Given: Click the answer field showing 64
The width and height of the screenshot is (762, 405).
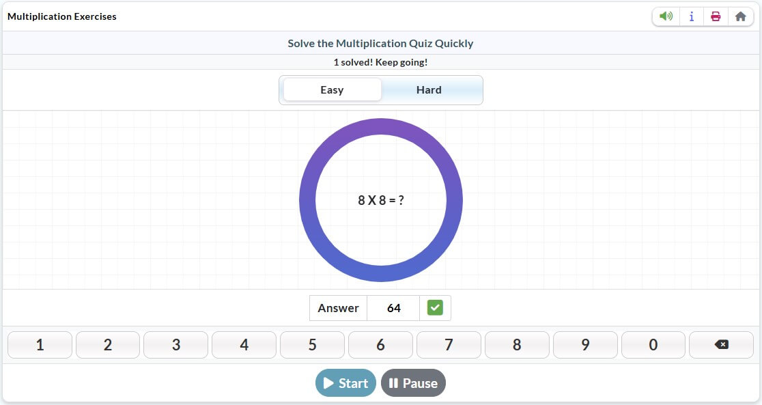Looking at the screenshot, I should coord(394,307).
